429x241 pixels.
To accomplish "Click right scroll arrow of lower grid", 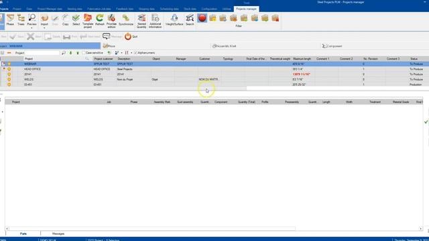I will pos(421,228).
